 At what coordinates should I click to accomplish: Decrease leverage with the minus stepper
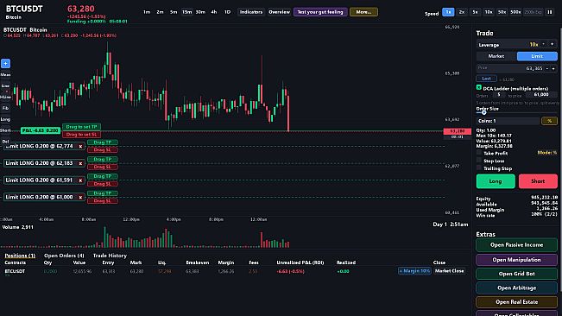point(544,44)
